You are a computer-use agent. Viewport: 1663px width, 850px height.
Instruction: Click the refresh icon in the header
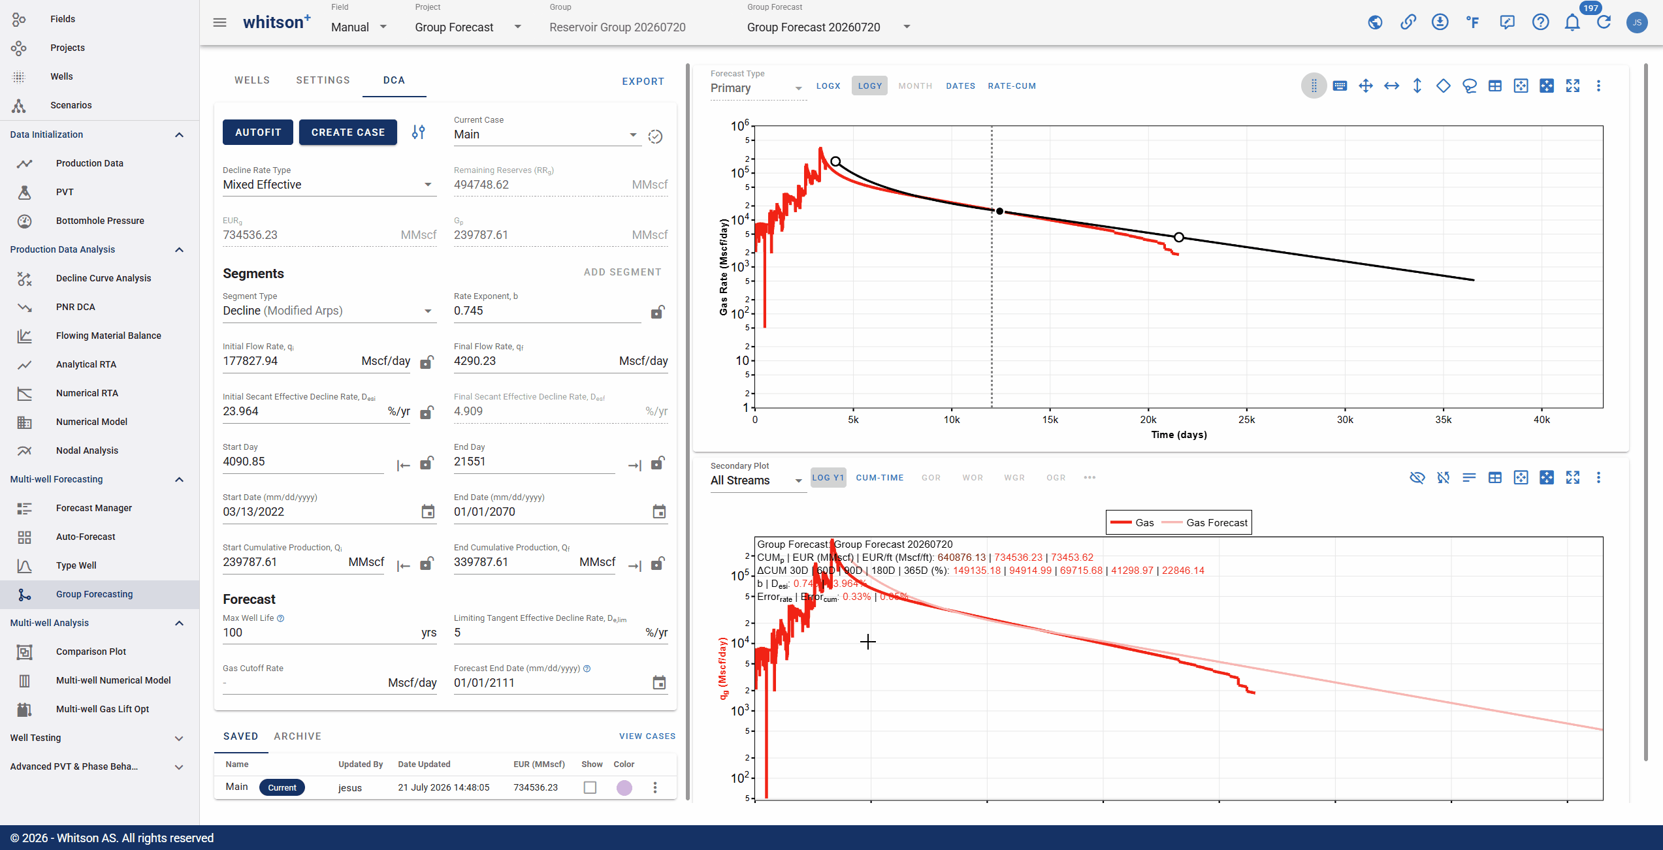click(1604, 23)
